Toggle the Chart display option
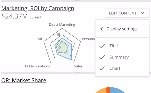This screenshot has width=151, height=93. [x=122, y=68]
